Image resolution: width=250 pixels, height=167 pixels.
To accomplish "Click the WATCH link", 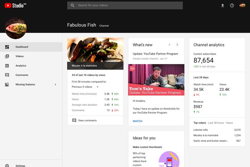I will pos(137,121).
